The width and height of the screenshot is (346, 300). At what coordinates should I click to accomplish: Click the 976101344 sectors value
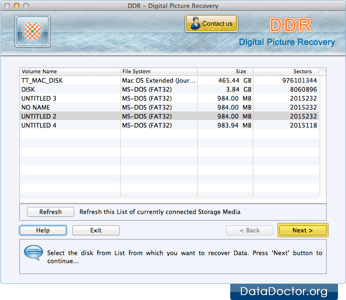[x=299, y=80]
